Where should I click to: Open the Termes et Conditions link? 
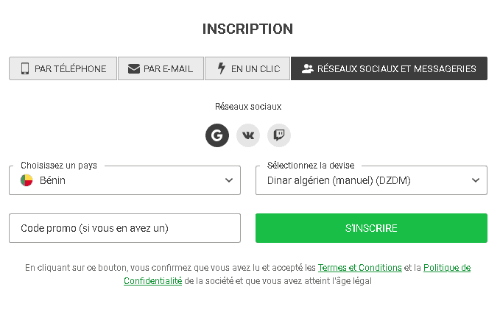point(359,268)
